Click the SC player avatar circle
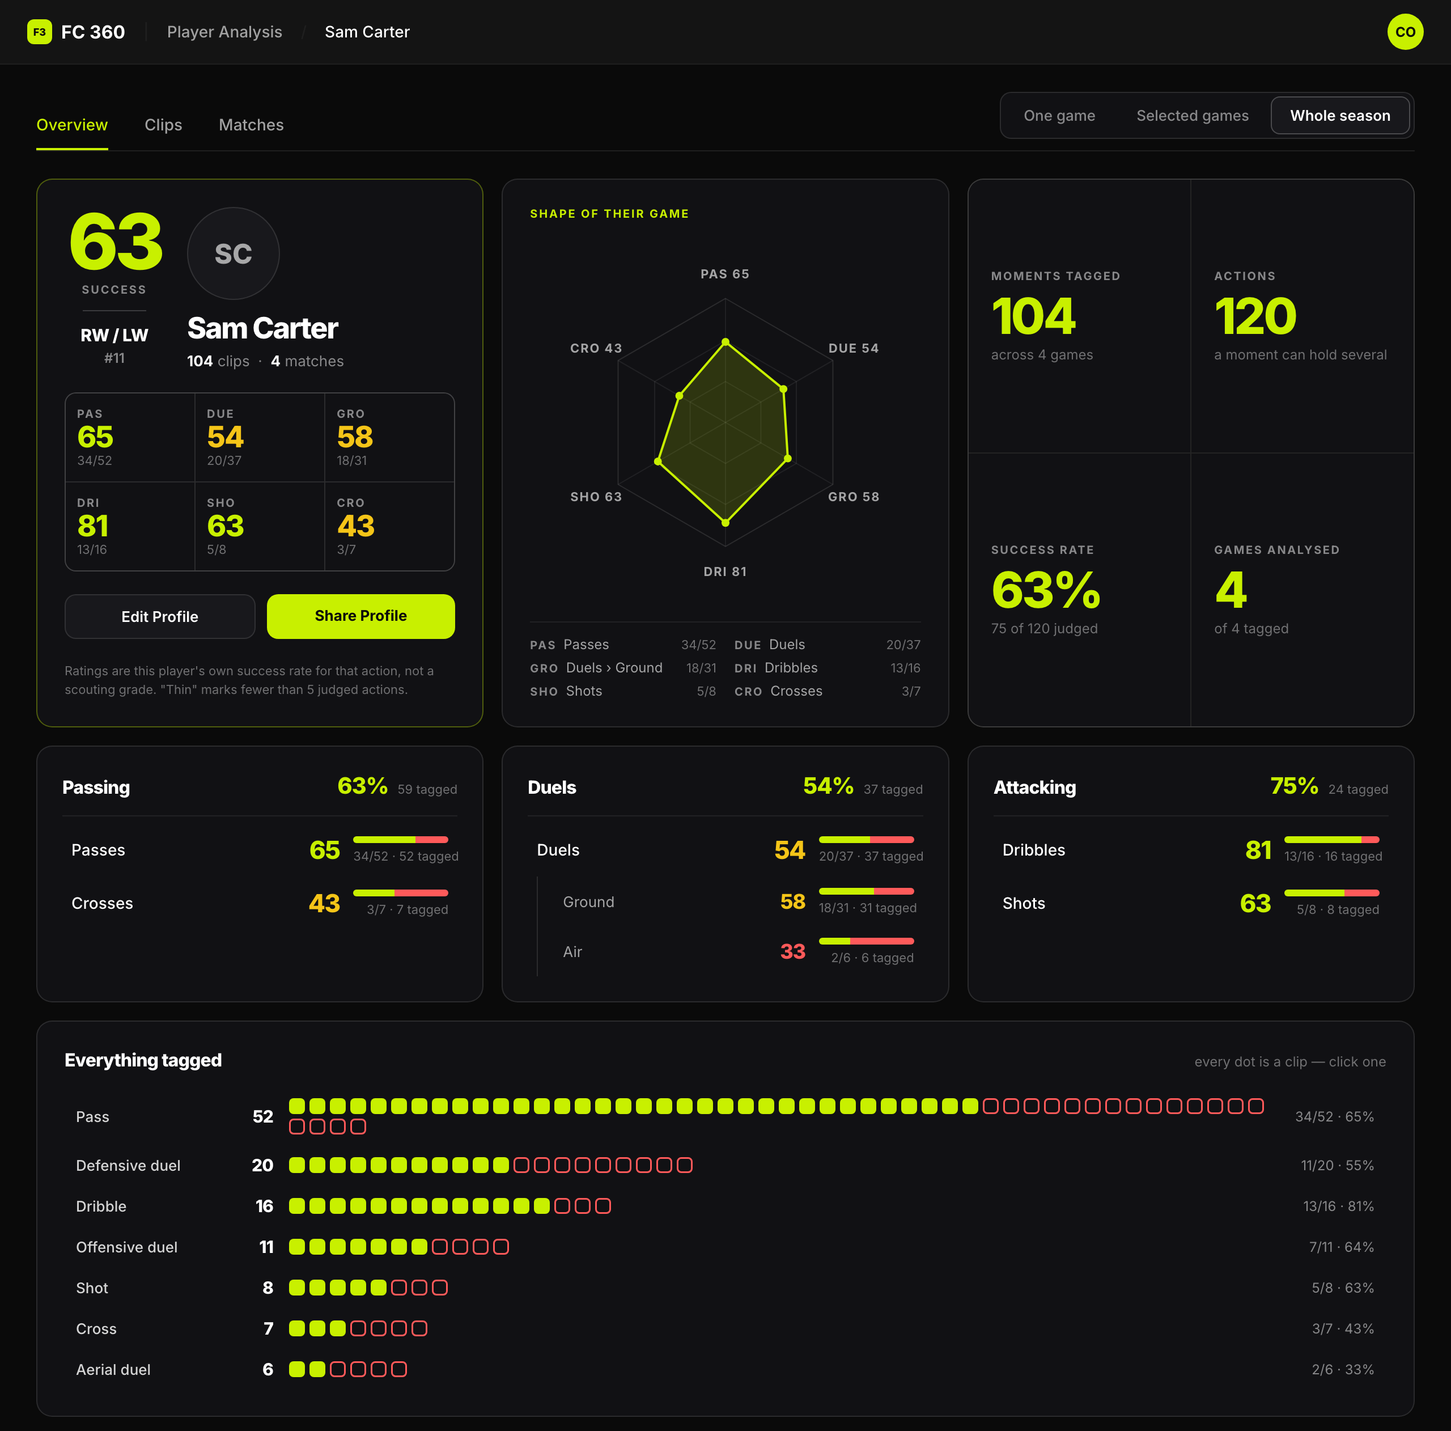This screenshot has width=1451, height=1431. (x=233, y=253)
